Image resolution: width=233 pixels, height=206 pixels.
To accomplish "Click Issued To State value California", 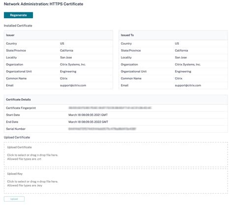I will tap(181, 51).
